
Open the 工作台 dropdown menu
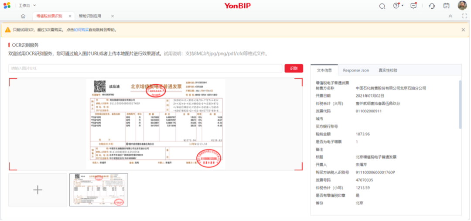tap(27, 5)
